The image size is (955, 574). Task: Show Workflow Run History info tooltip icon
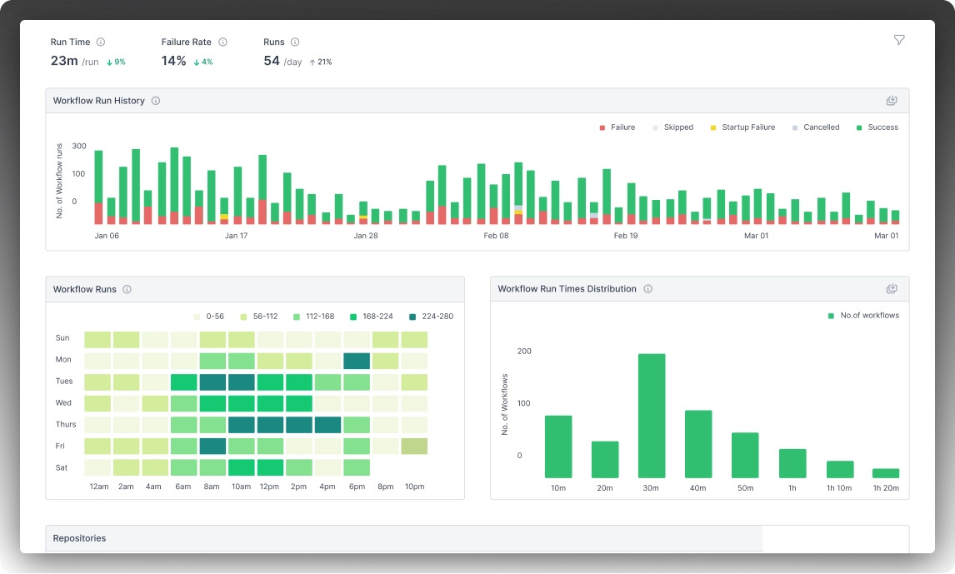click(156, 101)
